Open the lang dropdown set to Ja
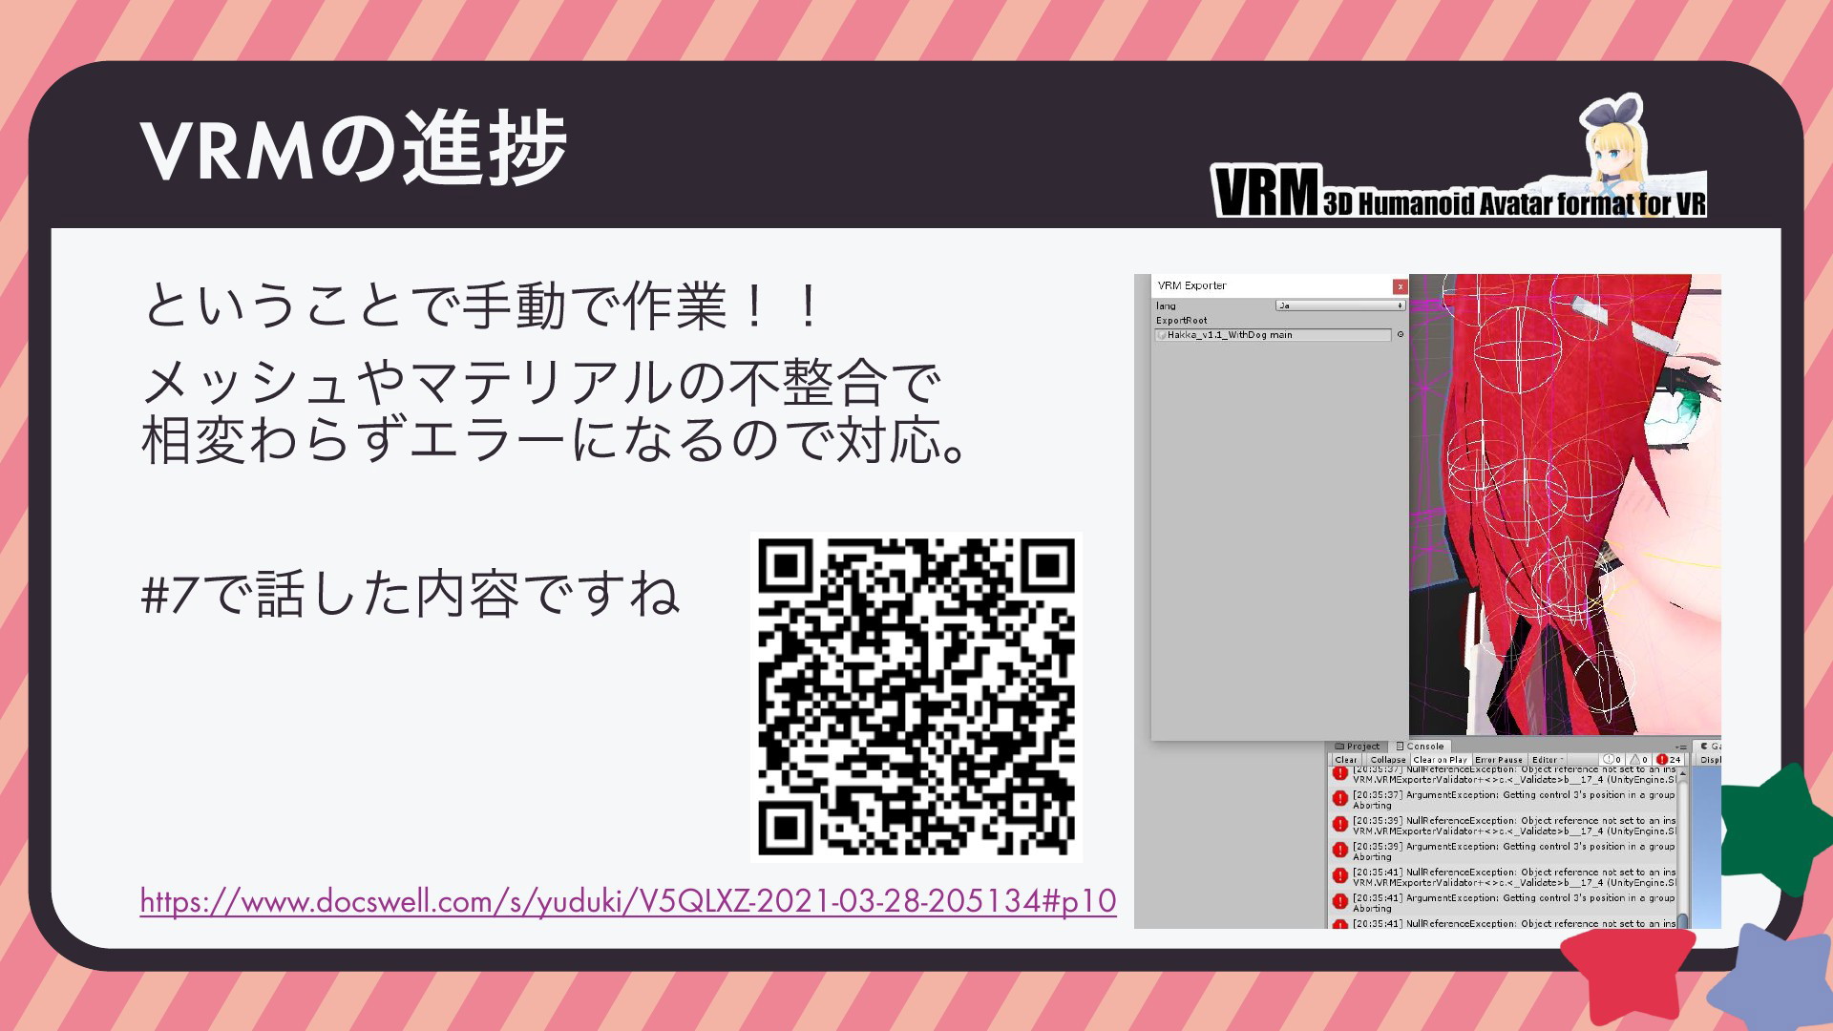1833x1031 pixels. [x=1340, y=305]
